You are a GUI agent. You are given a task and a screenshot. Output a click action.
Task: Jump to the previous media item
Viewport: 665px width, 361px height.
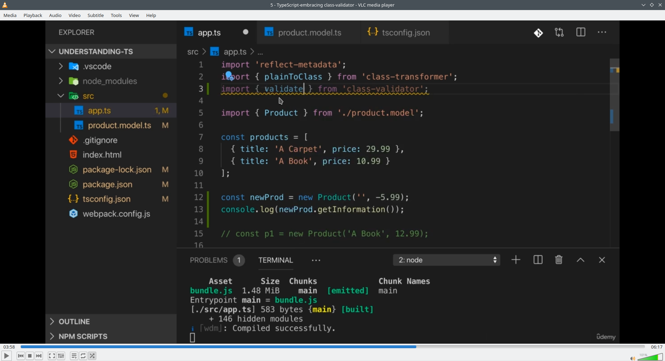[21, 356]
